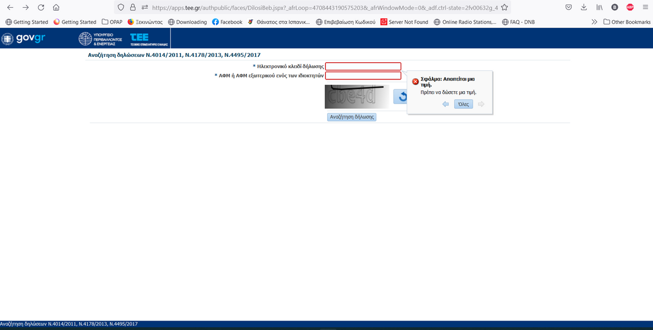Refresh the captcha image
The height and width of the screenshot is (330, 653).
point(401,97)
